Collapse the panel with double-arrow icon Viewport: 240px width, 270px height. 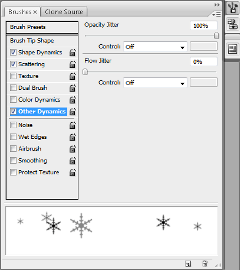(217, 5)
